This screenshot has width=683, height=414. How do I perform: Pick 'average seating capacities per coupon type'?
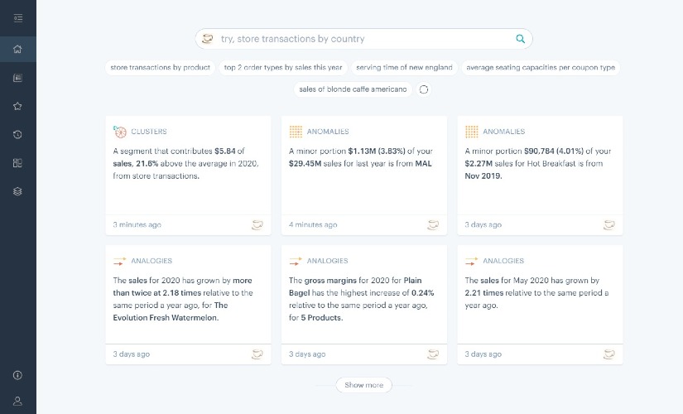point(541,67)
